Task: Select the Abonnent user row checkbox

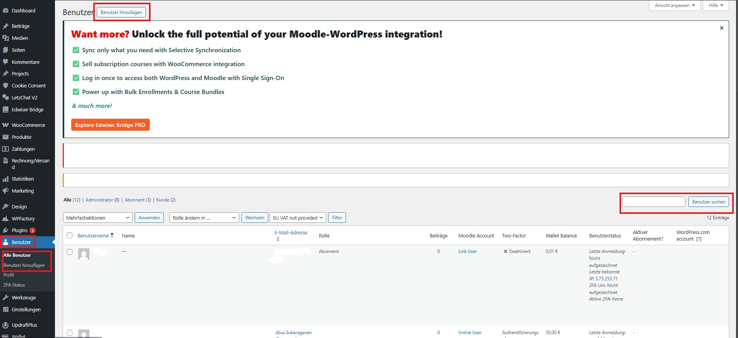Action: pos(70,252)
